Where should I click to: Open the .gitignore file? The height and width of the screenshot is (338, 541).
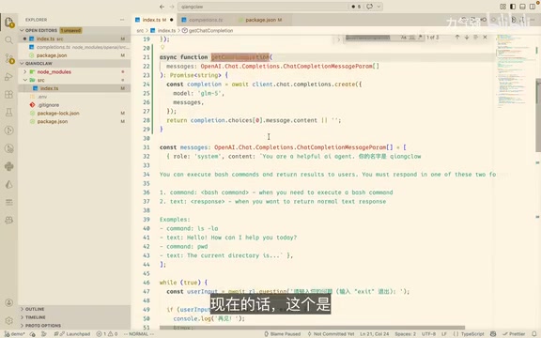click(x=74, y=105)
